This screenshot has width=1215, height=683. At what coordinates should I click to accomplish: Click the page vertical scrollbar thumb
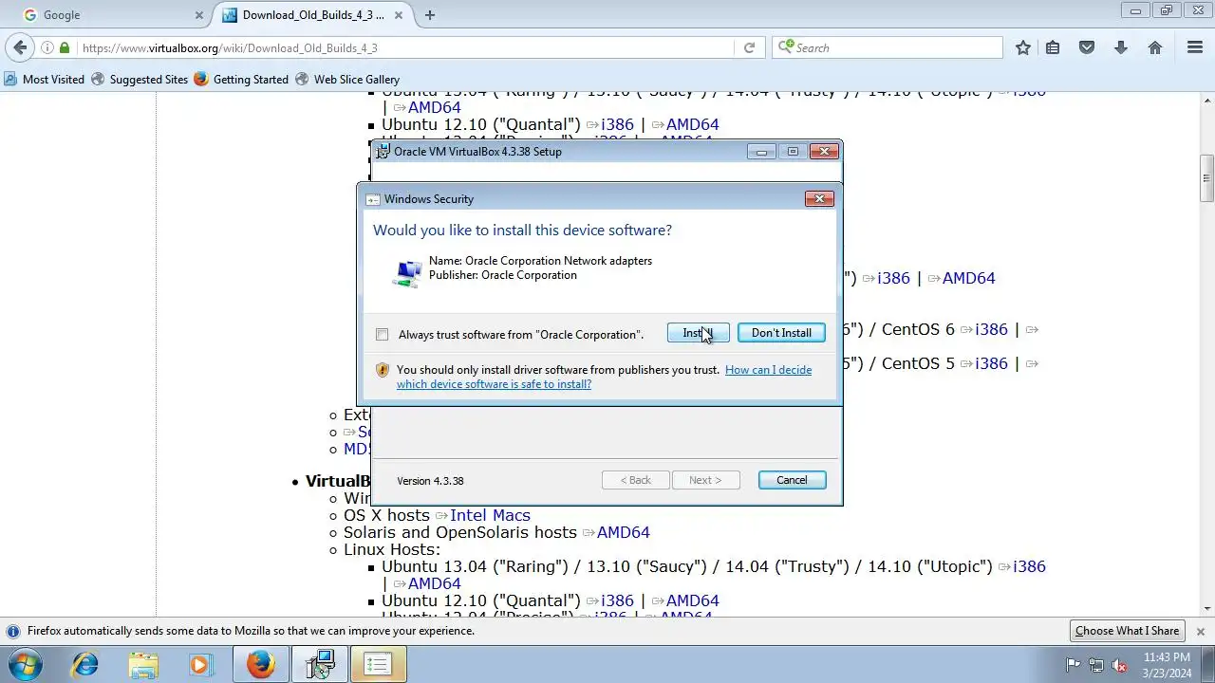click(1207, 178)
